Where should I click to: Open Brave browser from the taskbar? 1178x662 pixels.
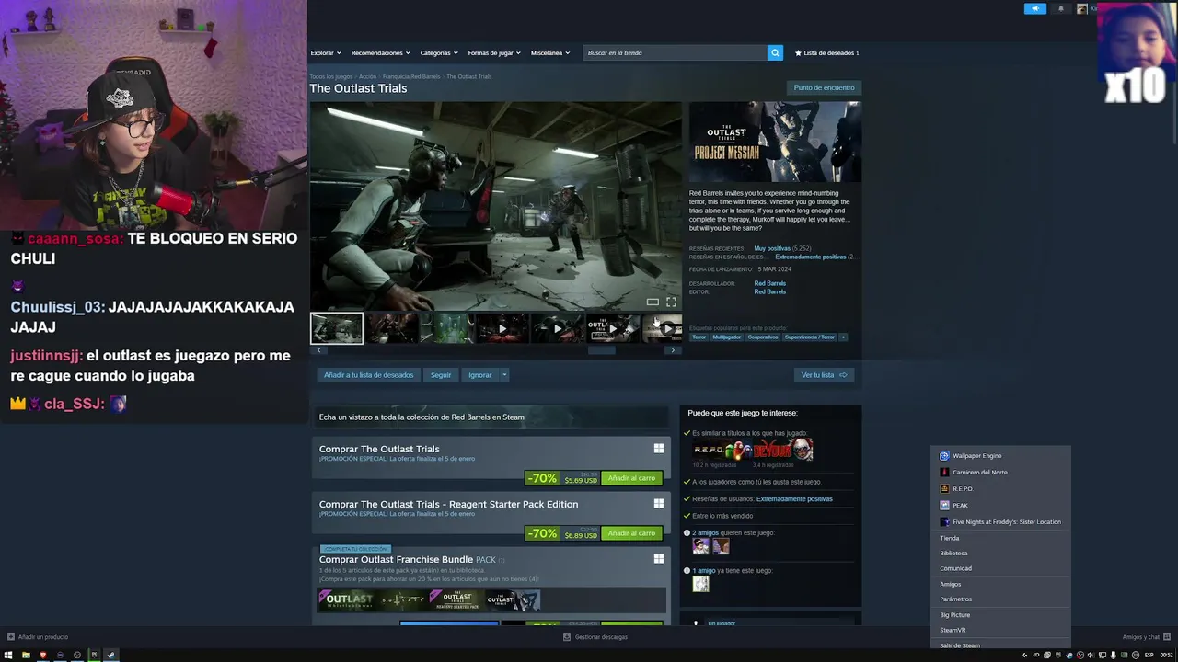click(x=42, y=656)
